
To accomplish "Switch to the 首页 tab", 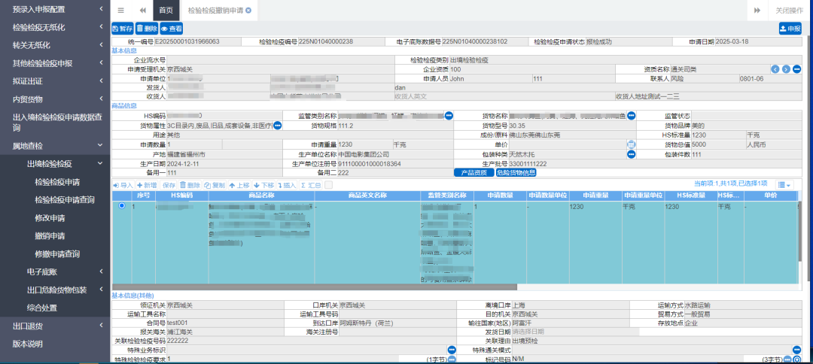I will pyautogui.click(x=165, y=11).
